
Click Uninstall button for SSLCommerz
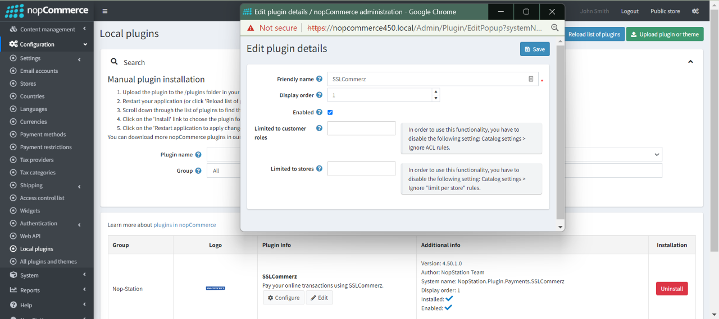(672, 289)
